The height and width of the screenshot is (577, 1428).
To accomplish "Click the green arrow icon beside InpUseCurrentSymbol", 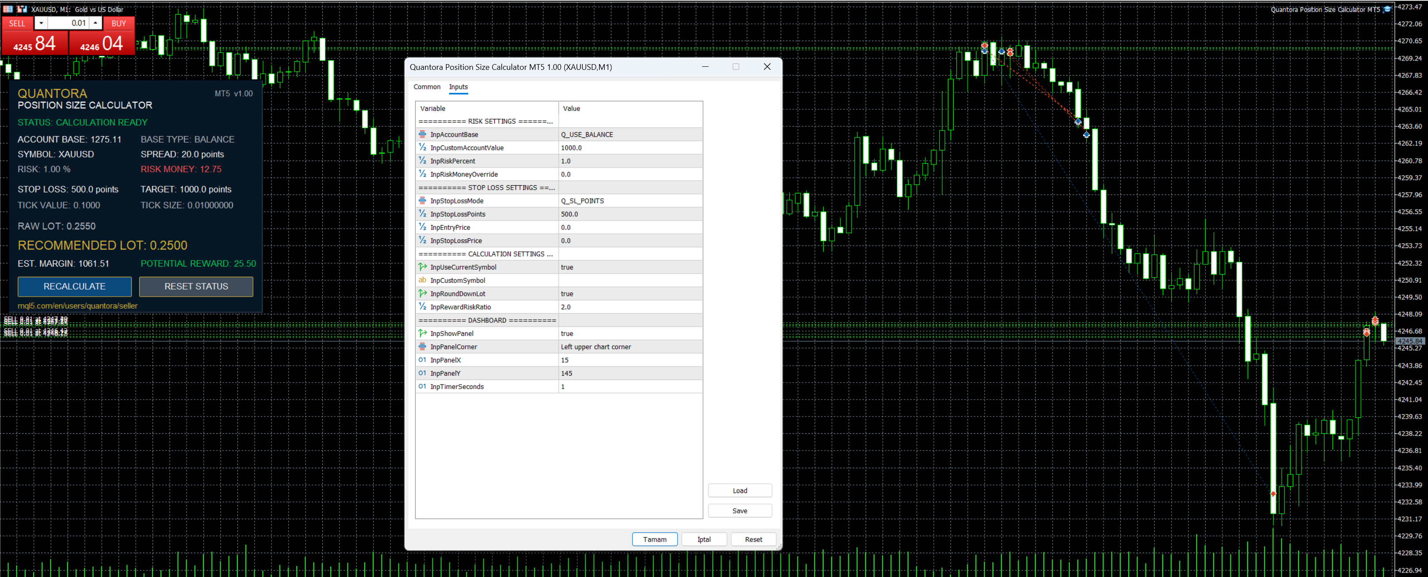I will (x=422, y=267).
